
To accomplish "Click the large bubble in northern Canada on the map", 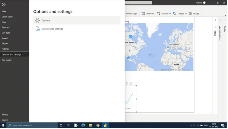I will (x=131, y=37).
